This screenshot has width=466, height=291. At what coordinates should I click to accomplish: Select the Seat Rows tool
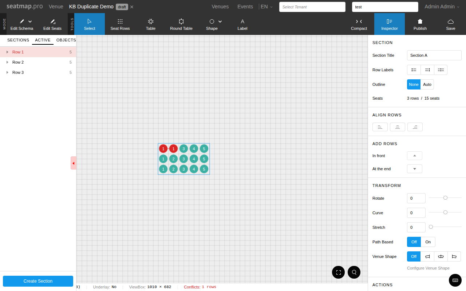coord(120,24)
